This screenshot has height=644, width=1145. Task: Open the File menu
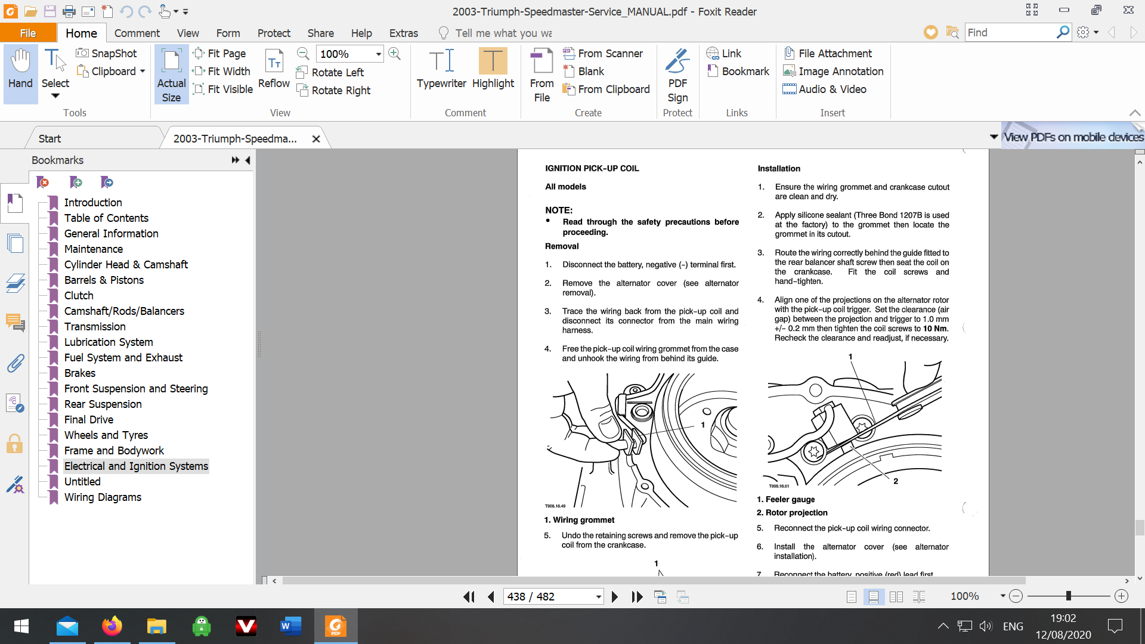28,33
